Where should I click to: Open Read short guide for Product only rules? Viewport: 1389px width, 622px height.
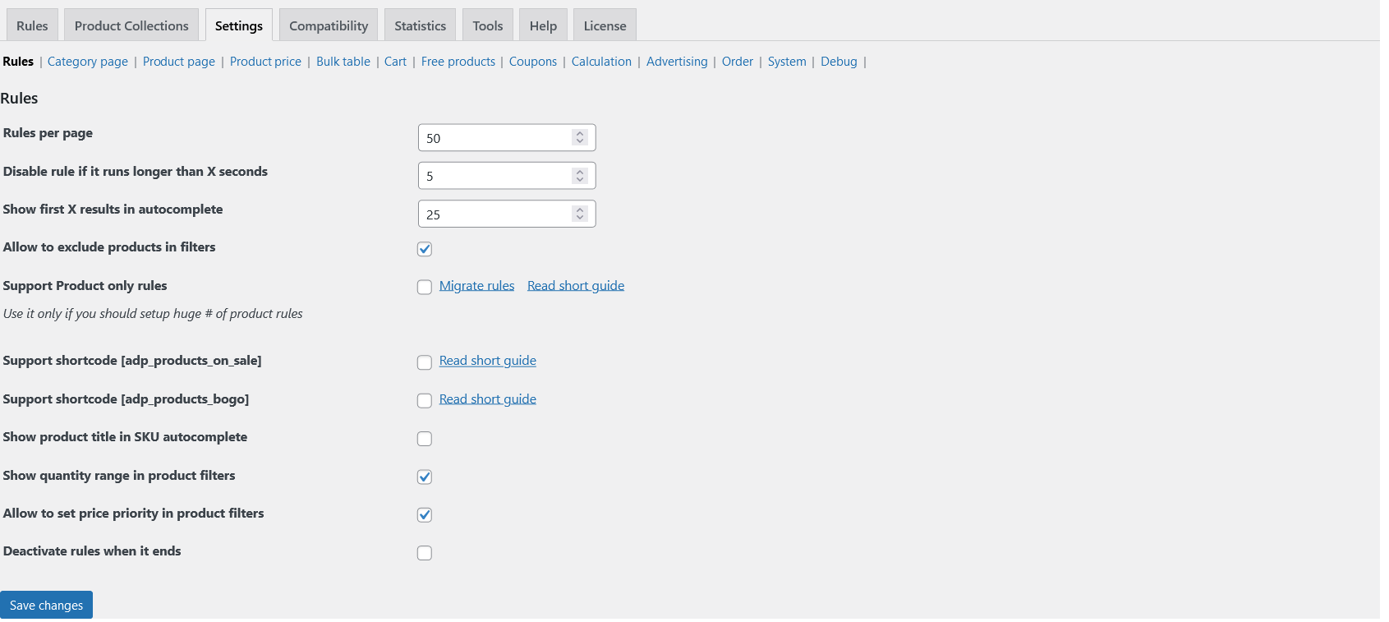(576, 286)
